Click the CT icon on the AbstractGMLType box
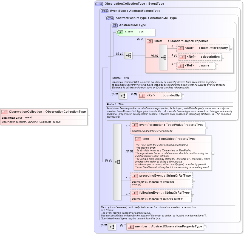244x234 pixels. 115,25
